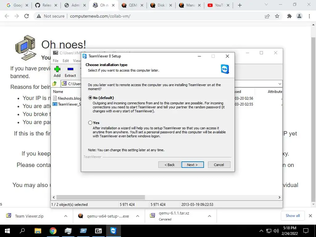Cancel the TeamViewer installation
This screenshot has height=237, width=316.
point(219,165)
